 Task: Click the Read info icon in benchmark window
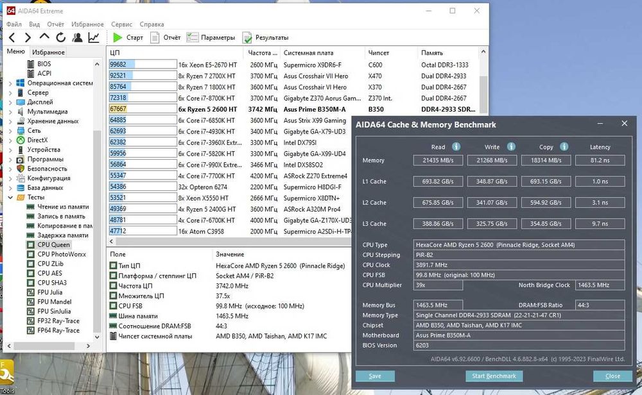tap(456, 146)
